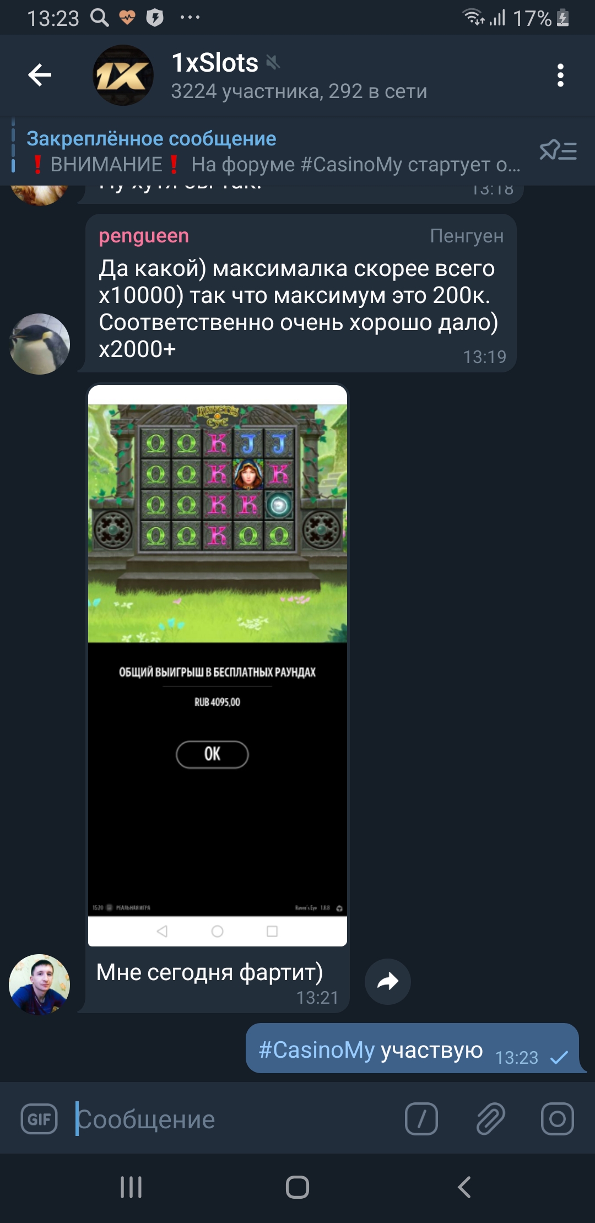Open the slot game screenshot image
The image size is (595, 1223).
click(x=218, y=665)
